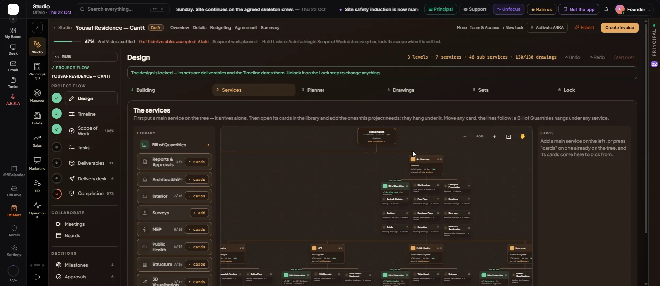Viewport: 660px width, 286px height.
Task: Open Email from the left rail
Action: pyautogui.click(x=13, y=66)
